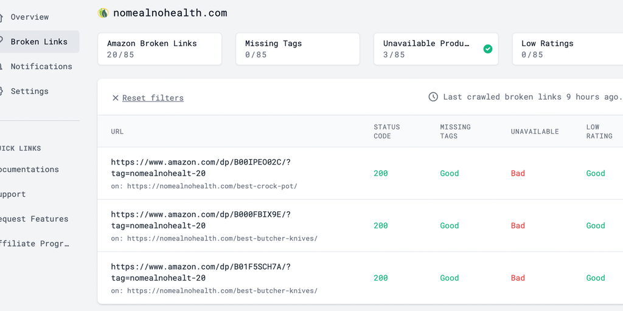This screenshot has height=311, width=623.
Task: Click the X icon beside Reset filters
Action: [x=115, y=98]
